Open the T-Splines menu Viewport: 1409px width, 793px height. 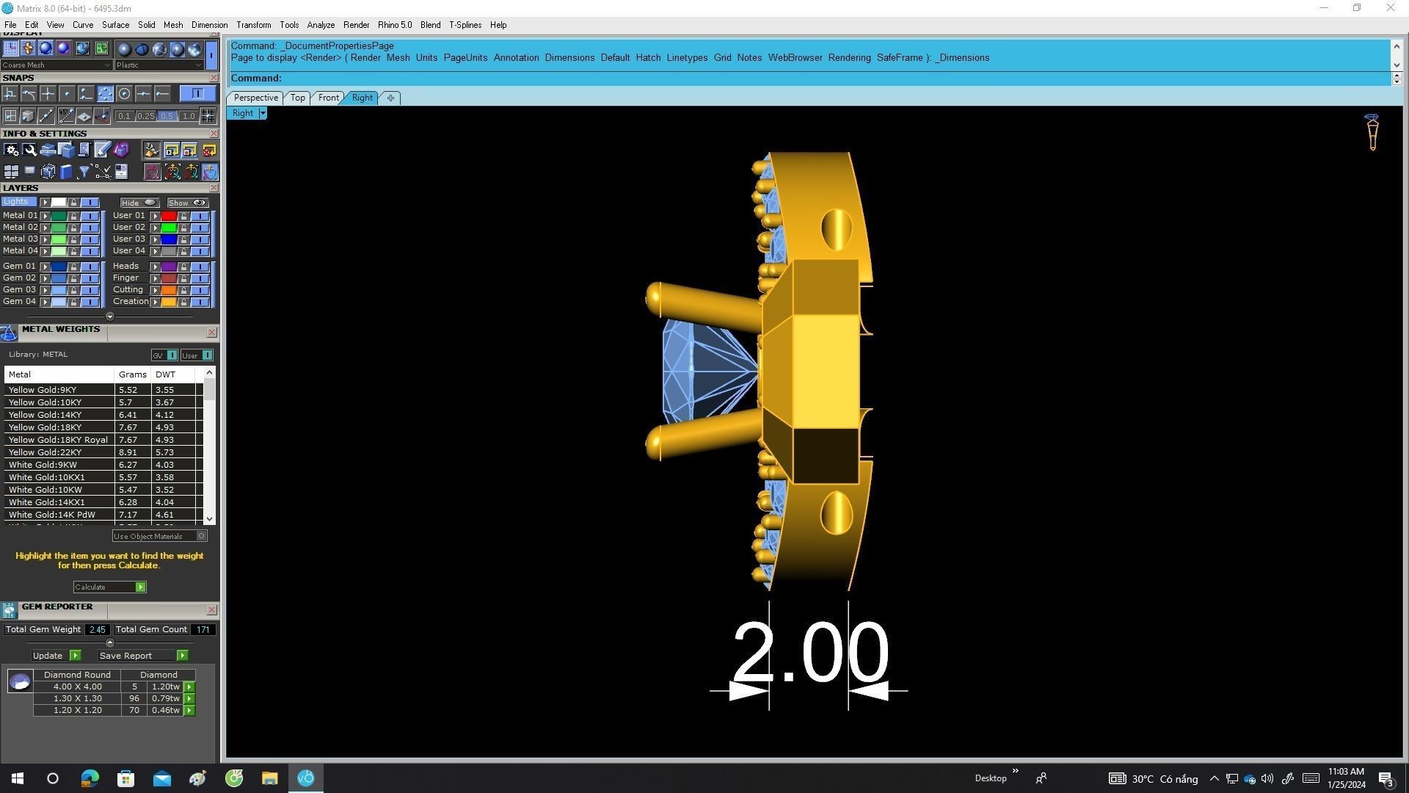465,25
